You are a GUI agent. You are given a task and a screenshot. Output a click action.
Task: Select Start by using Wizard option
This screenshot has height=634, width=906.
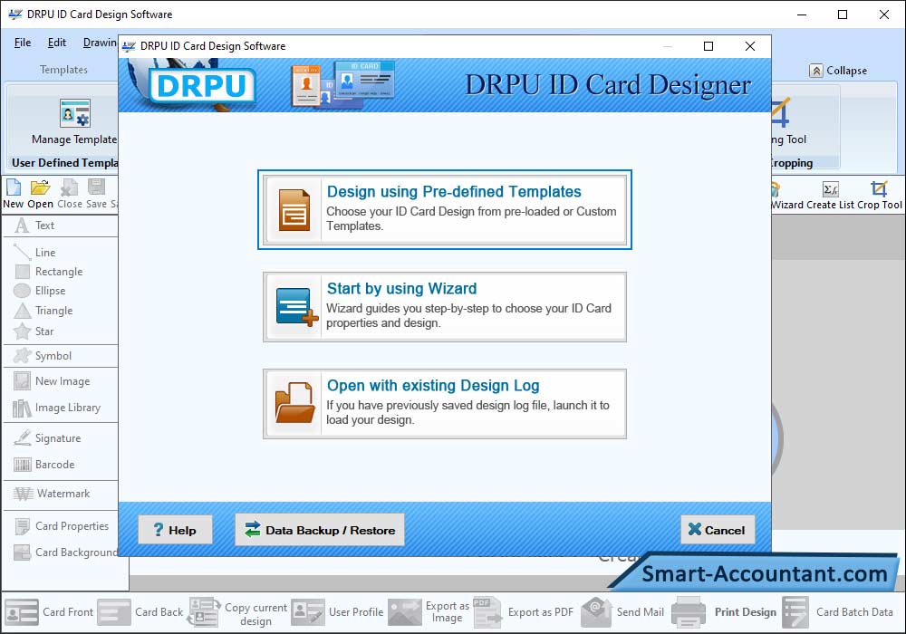pos(444,307)
